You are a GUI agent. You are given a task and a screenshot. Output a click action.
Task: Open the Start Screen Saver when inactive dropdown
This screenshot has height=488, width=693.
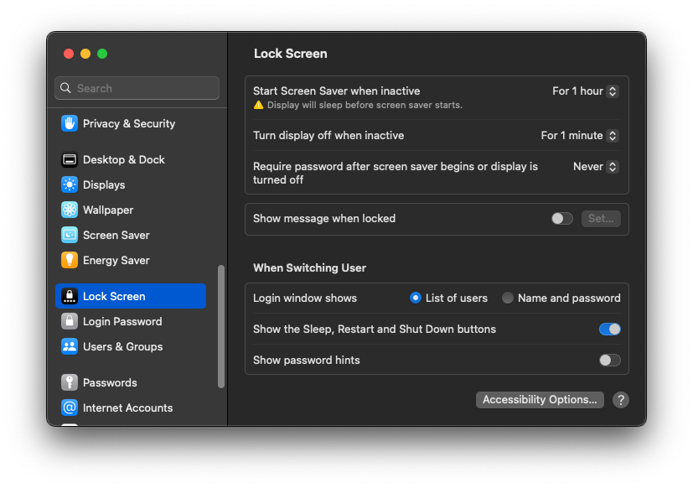point(585,91)
